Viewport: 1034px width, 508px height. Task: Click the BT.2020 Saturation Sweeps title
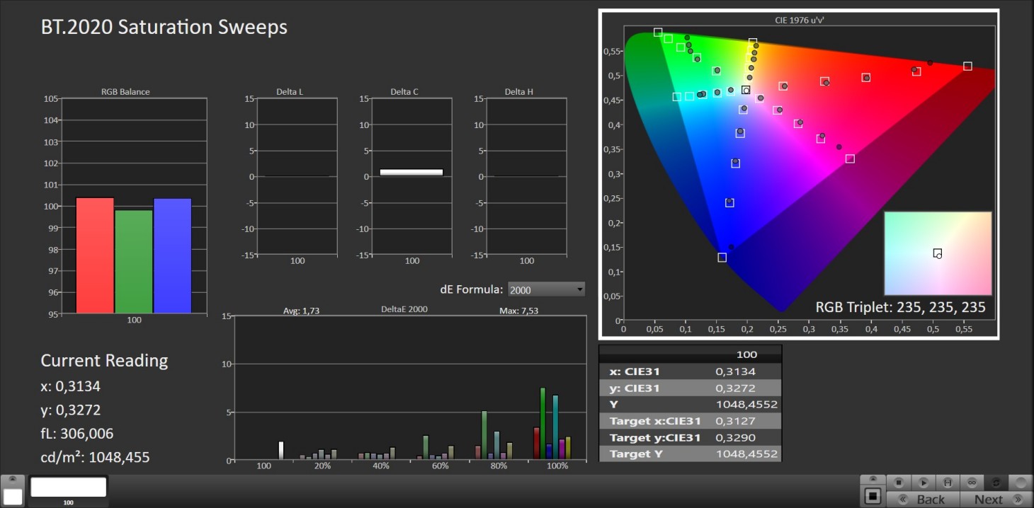click(x=164, y=28)
